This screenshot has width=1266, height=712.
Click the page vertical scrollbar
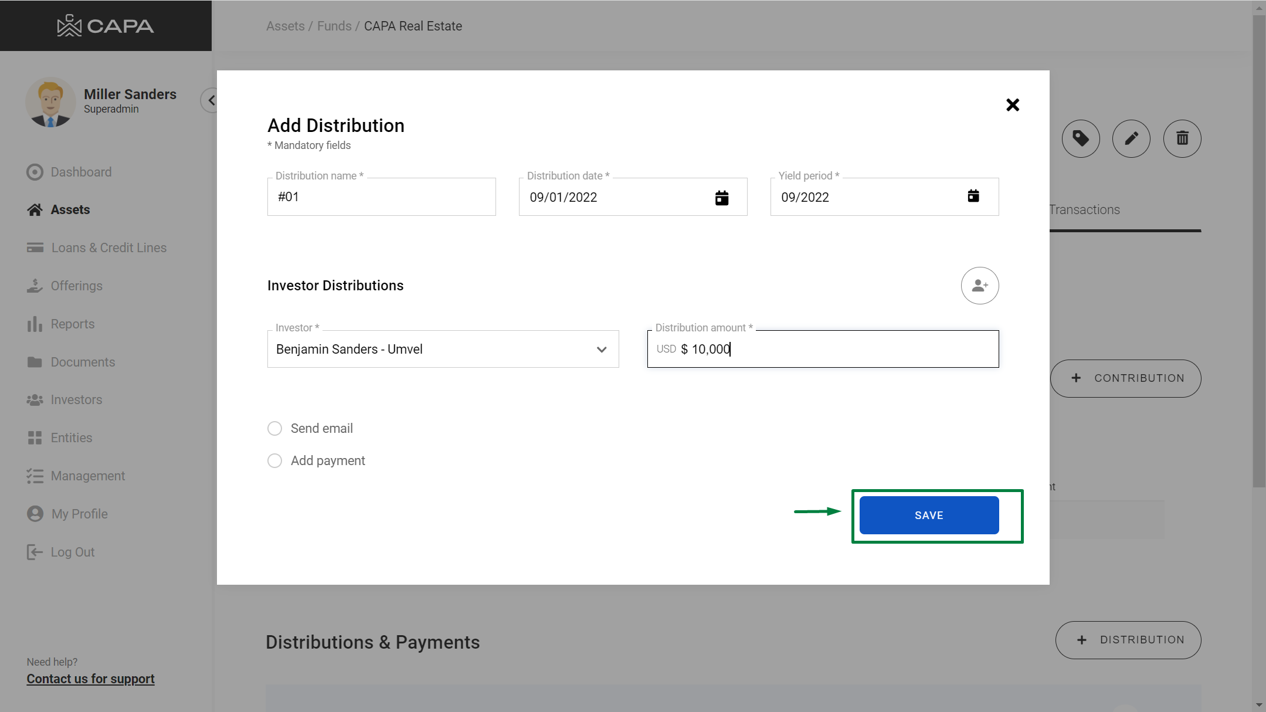point(1258,252)
